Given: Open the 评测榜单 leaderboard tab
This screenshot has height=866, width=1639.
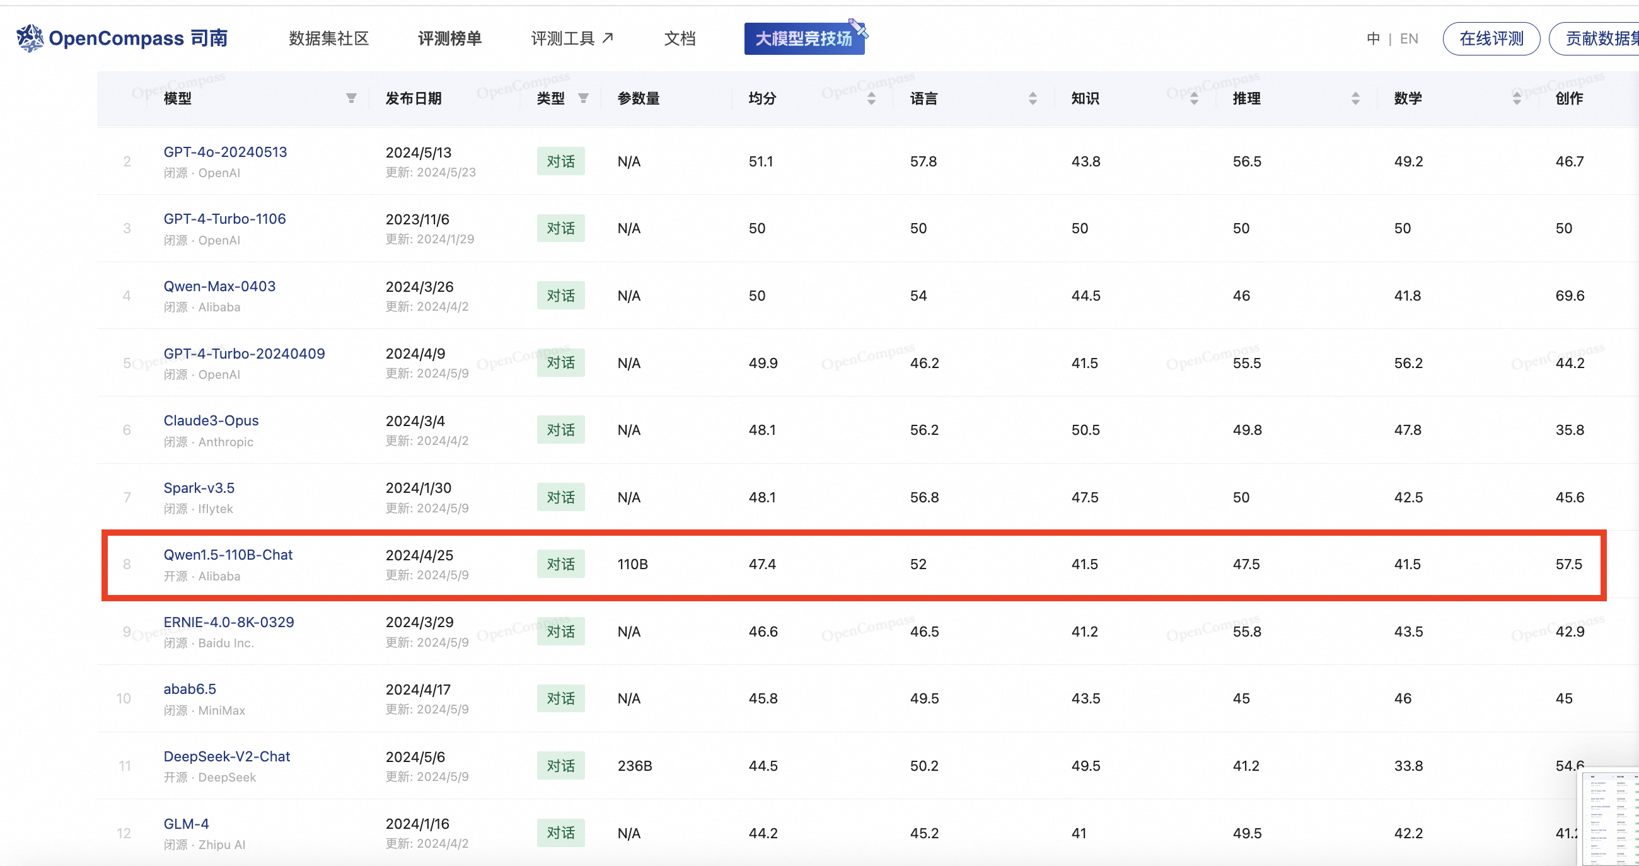Looking at the screenshot, I should [449, 39].
